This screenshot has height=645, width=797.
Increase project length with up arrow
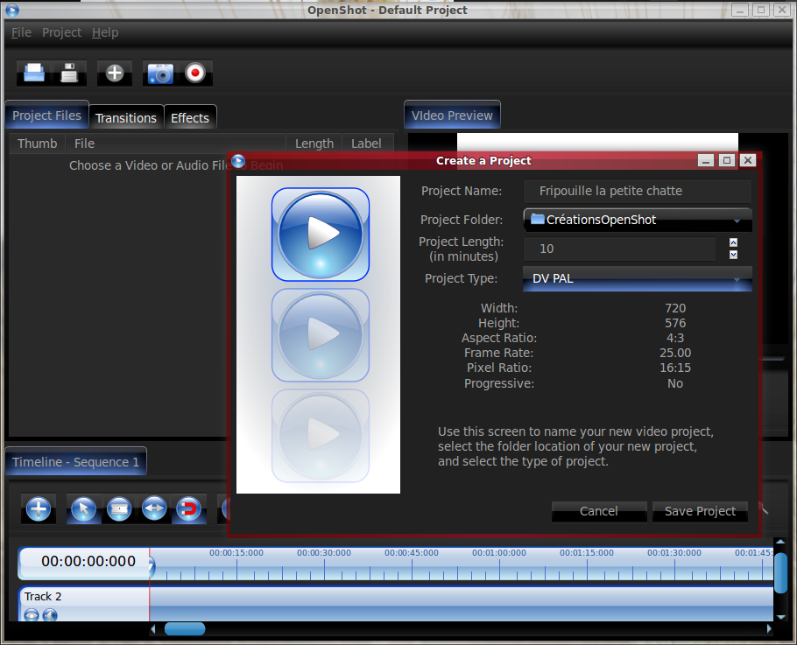coord(733,243)
